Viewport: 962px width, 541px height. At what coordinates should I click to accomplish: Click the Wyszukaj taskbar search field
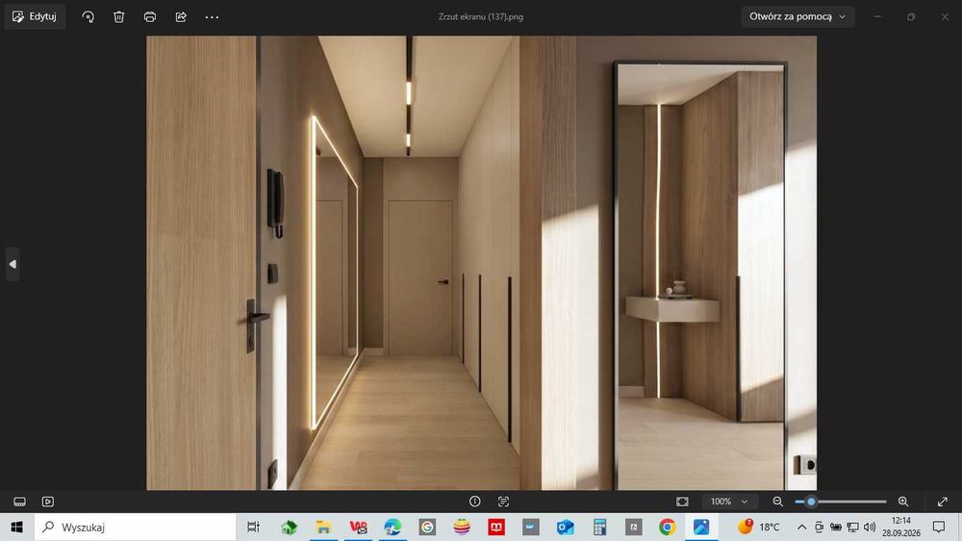tap(135, 527)
